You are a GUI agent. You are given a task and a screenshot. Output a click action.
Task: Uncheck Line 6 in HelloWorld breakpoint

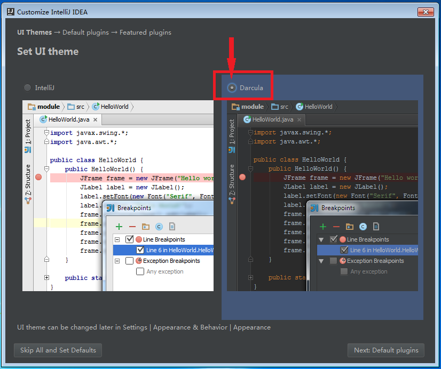[344, 250]
